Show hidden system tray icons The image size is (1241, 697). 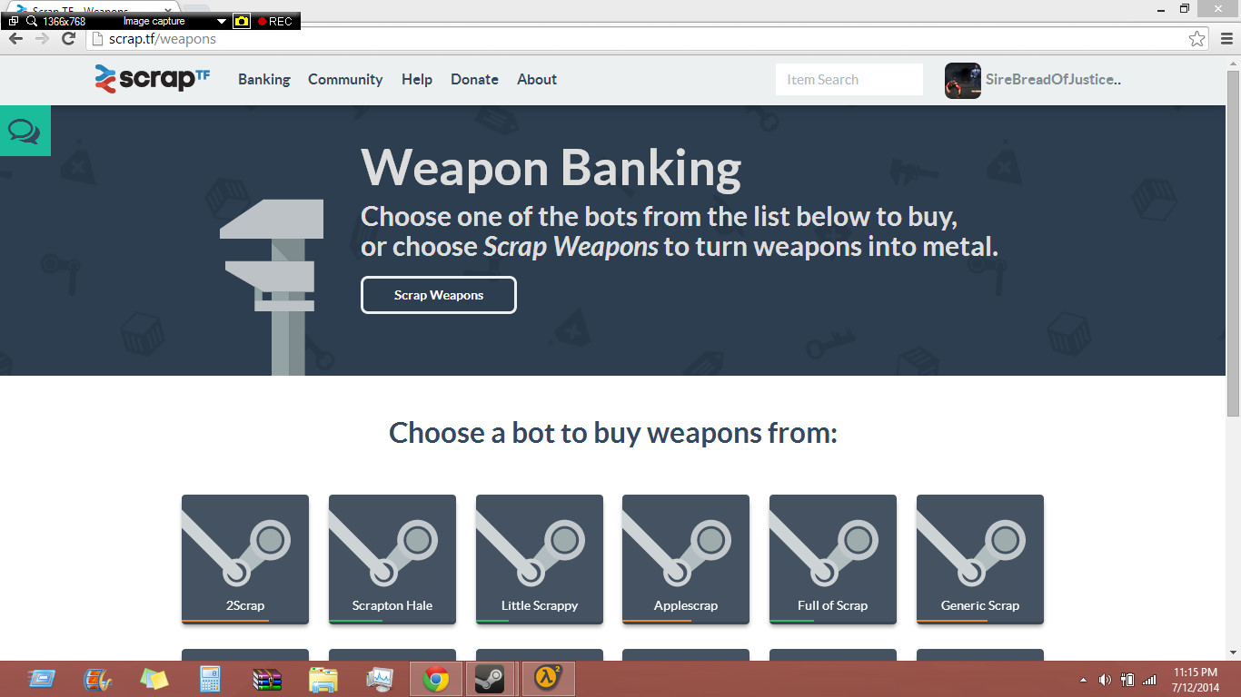(1082, 680)
